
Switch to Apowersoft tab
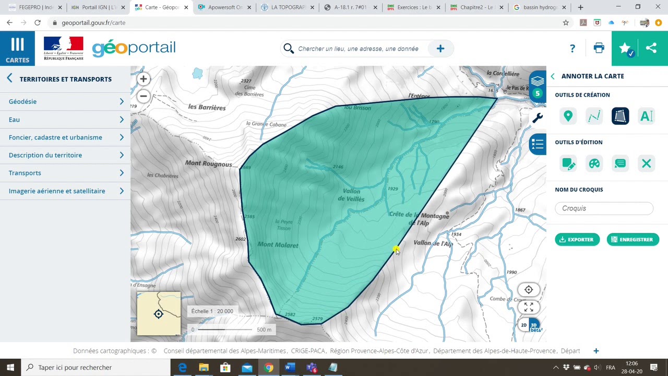pyautogui.click(x=224, y=7)
